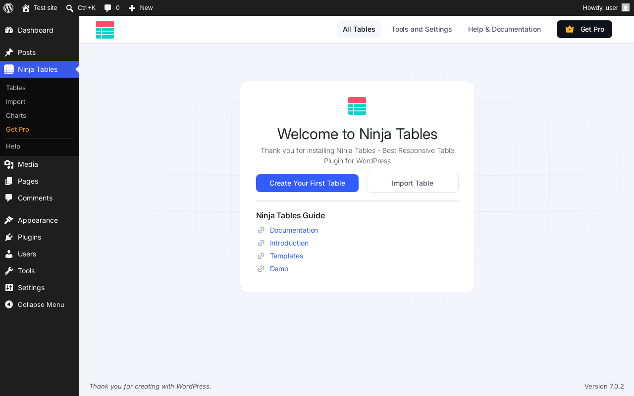
Task: Click Create Your First Table button
Action: [307, 183]
